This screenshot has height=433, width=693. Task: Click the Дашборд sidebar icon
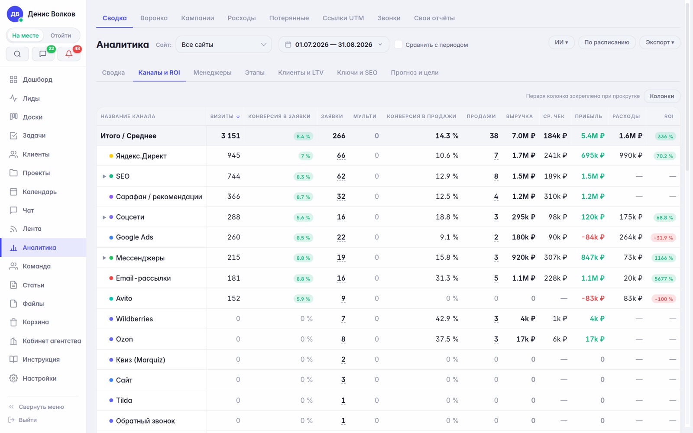coord(13,80)
